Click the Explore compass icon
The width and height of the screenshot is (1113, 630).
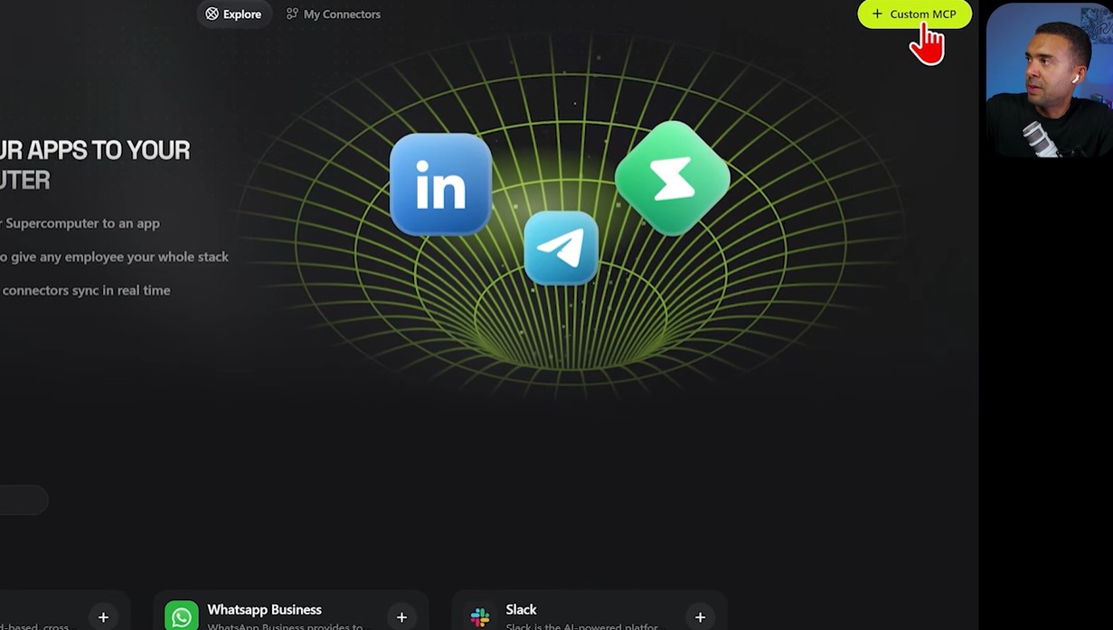pyautogui.click(x=212, y=14)
